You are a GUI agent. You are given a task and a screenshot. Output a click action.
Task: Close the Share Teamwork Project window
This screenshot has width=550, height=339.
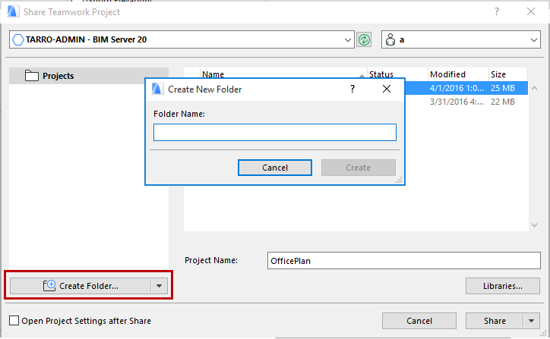(531, 11)
